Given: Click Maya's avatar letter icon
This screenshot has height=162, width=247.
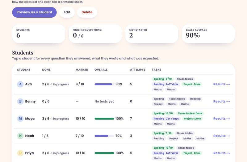Looking at the screenshot, I should pos(20,119).
